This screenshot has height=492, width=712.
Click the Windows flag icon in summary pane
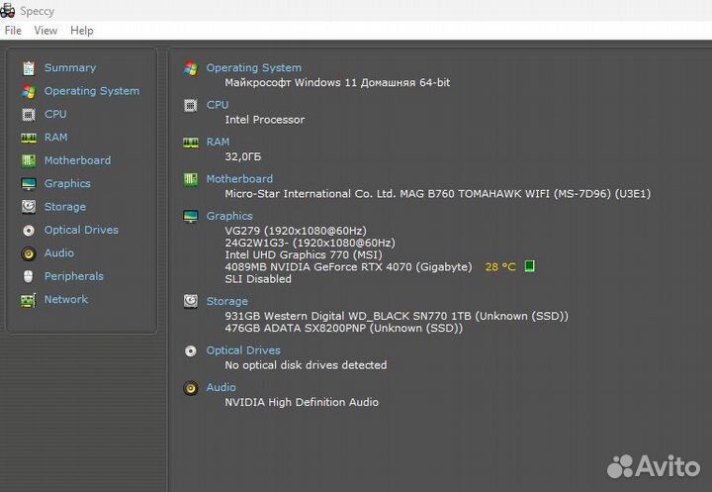click(191, 68)
